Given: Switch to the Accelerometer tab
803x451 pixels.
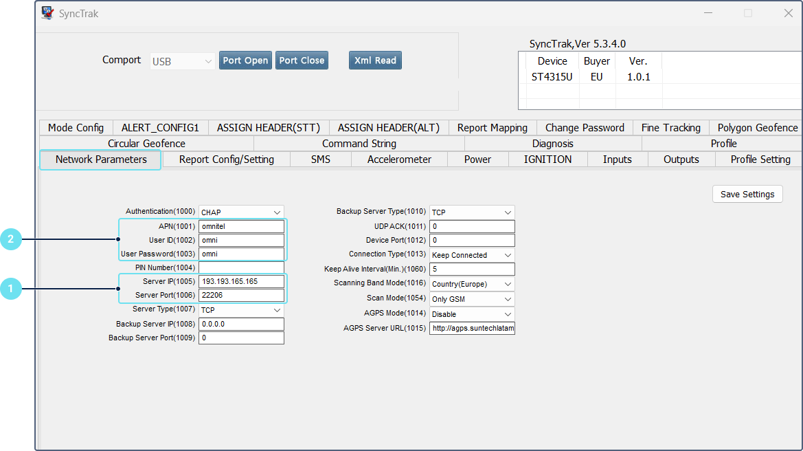Looking at the screenshot, I should coord(399,159).
